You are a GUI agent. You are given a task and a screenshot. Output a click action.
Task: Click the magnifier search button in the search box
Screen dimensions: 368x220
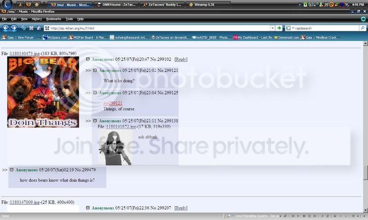[362, 28]
